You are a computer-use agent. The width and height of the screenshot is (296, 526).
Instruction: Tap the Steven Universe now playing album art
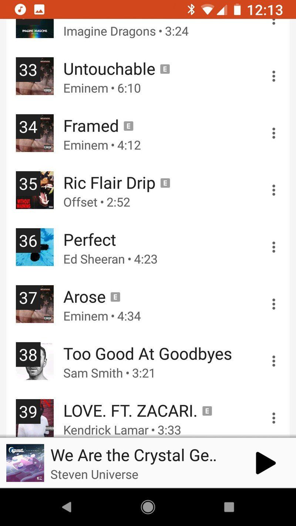(x=25, y=463)
